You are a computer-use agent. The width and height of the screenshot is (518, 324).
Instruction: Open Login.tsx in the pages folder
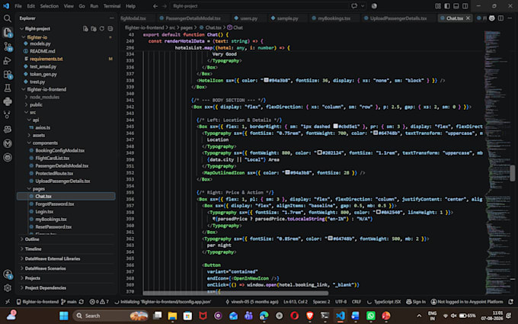[44, 212]
